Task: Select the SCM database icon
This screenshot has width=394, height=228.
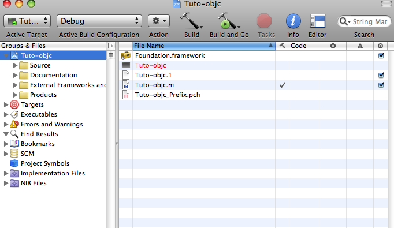Action: point(14,154)
